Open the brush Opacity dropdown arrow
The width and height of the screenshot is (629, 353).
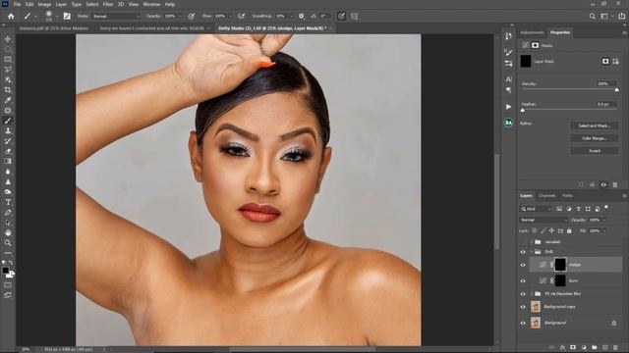coord(180,17)
